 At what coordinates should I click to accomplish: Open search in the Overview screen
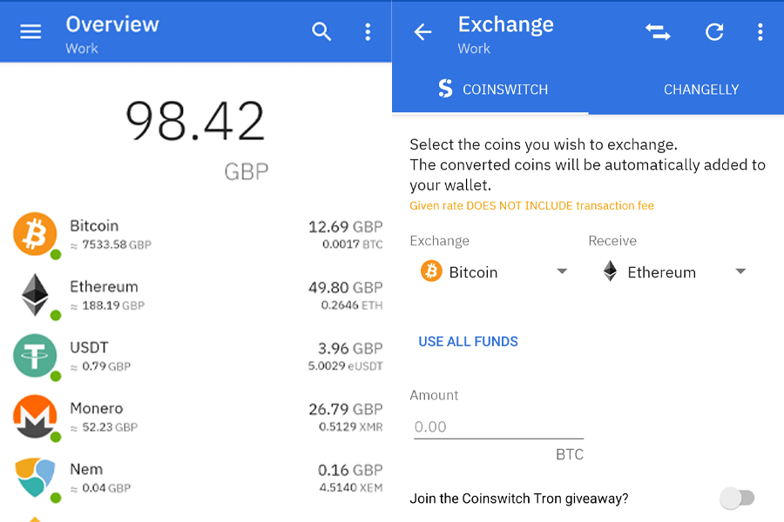click(x=321, y=31)
